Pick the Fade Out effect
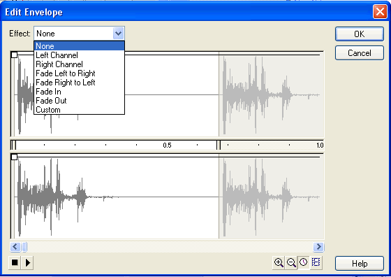The image size is (391, 277). point(79,101)
